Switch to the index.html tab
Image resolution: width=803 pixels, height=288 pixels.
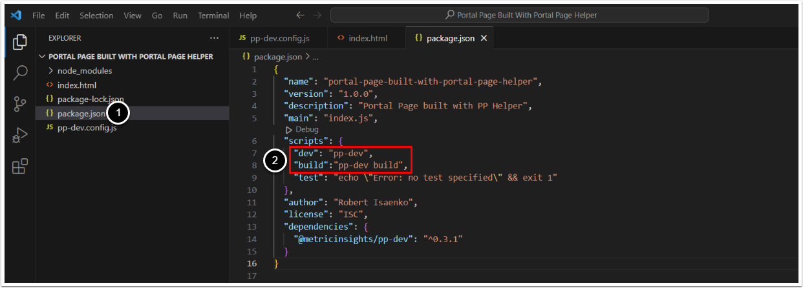coord(367,38)
